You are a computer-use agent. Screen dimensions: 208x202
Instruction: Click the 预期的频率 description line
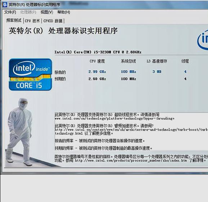pos(104,148)
